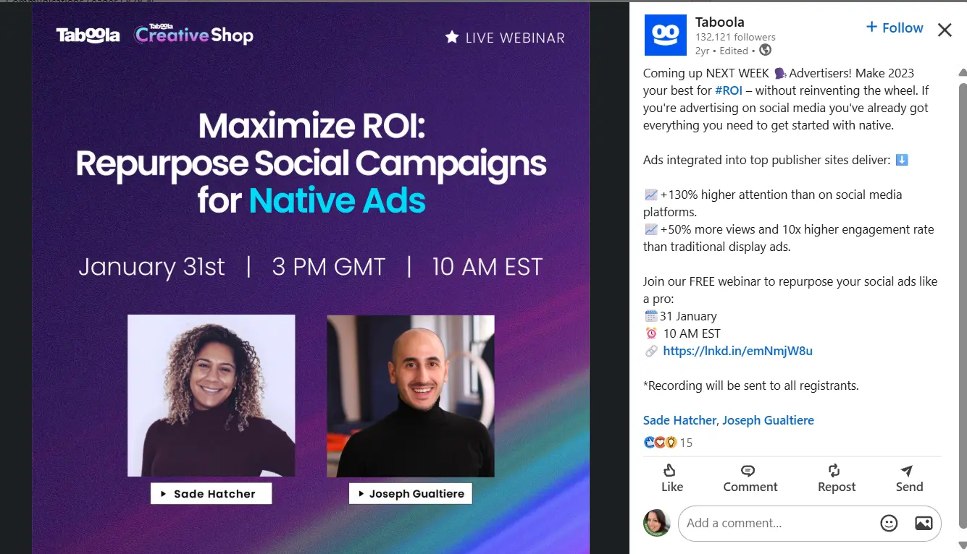Click the link chain emoji before URL

point(650,351)
